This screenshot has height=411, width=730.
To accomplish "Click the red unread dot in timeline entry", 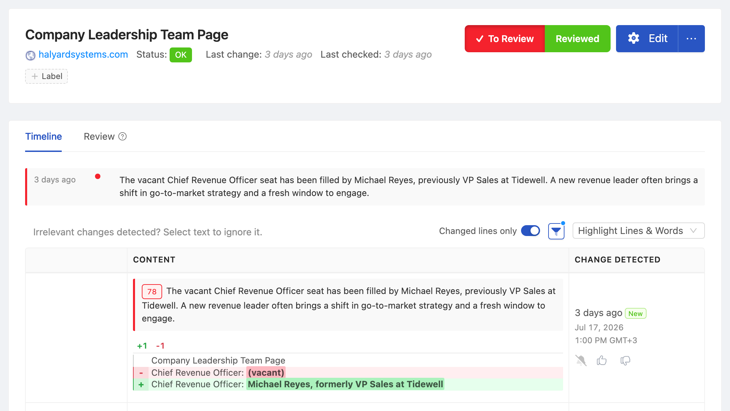I will pos(98,176).
